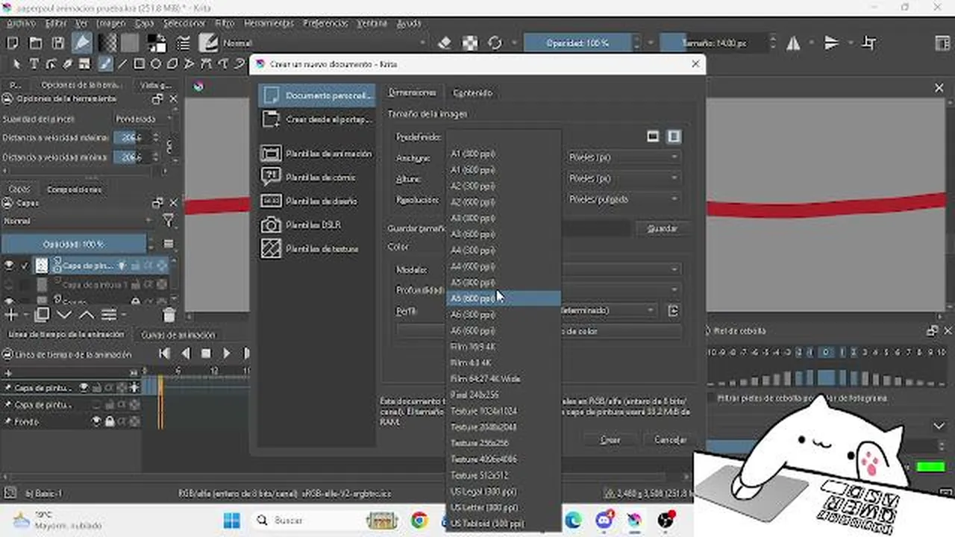
Task: Open the Modelo color dropdown
Action: coord(621,269)
